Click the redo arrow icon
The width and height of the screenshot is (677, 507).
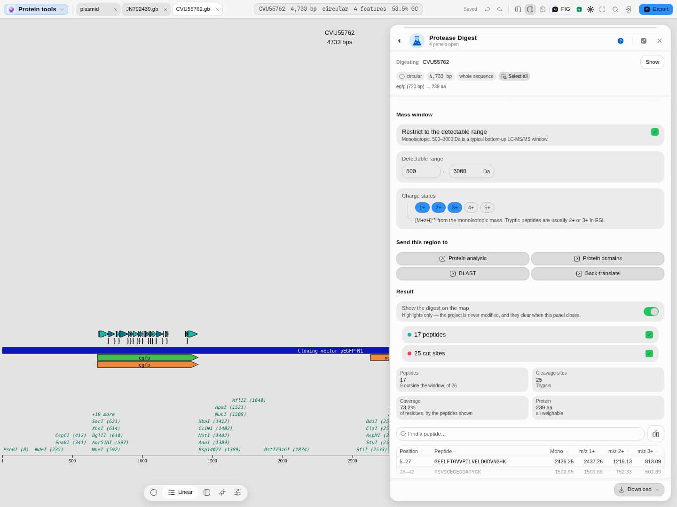pyautogui.click(x=500, y=9)
